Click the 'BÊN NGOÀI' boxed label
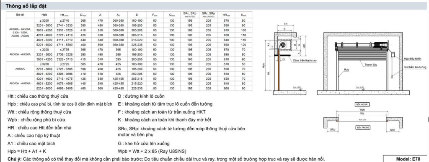The height and width of the screenshot is (162, 429). click(x=362, y=104)
